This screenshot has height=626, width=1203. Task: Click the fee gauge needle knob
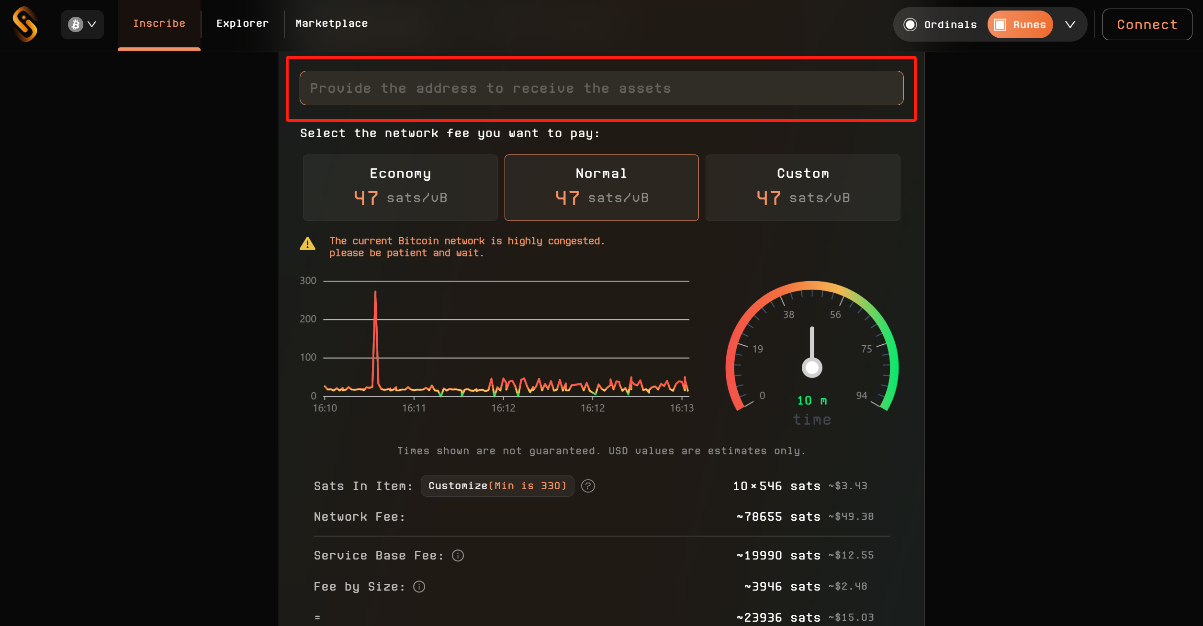pos(812,368)
